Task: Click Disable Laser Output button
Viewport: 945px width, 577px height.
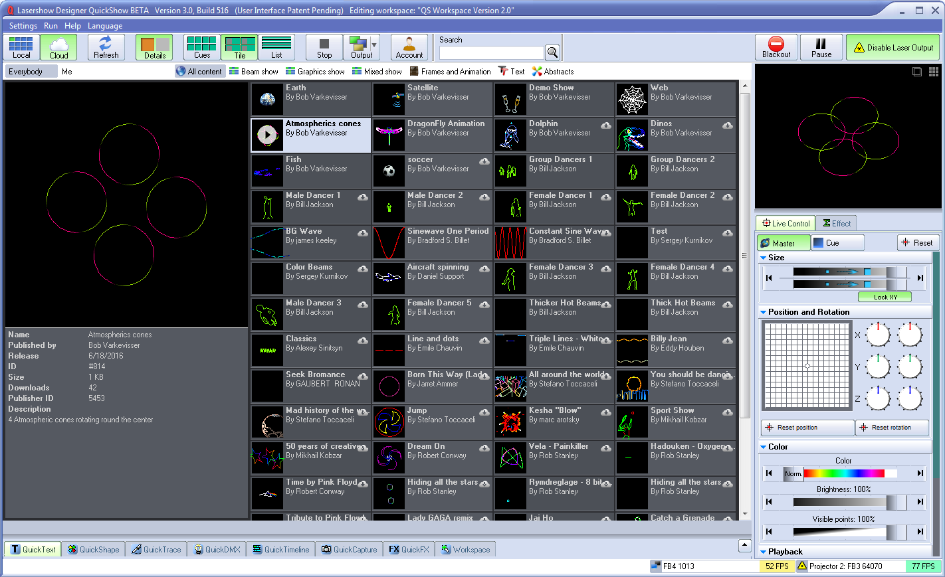Action: pos(893,48)
